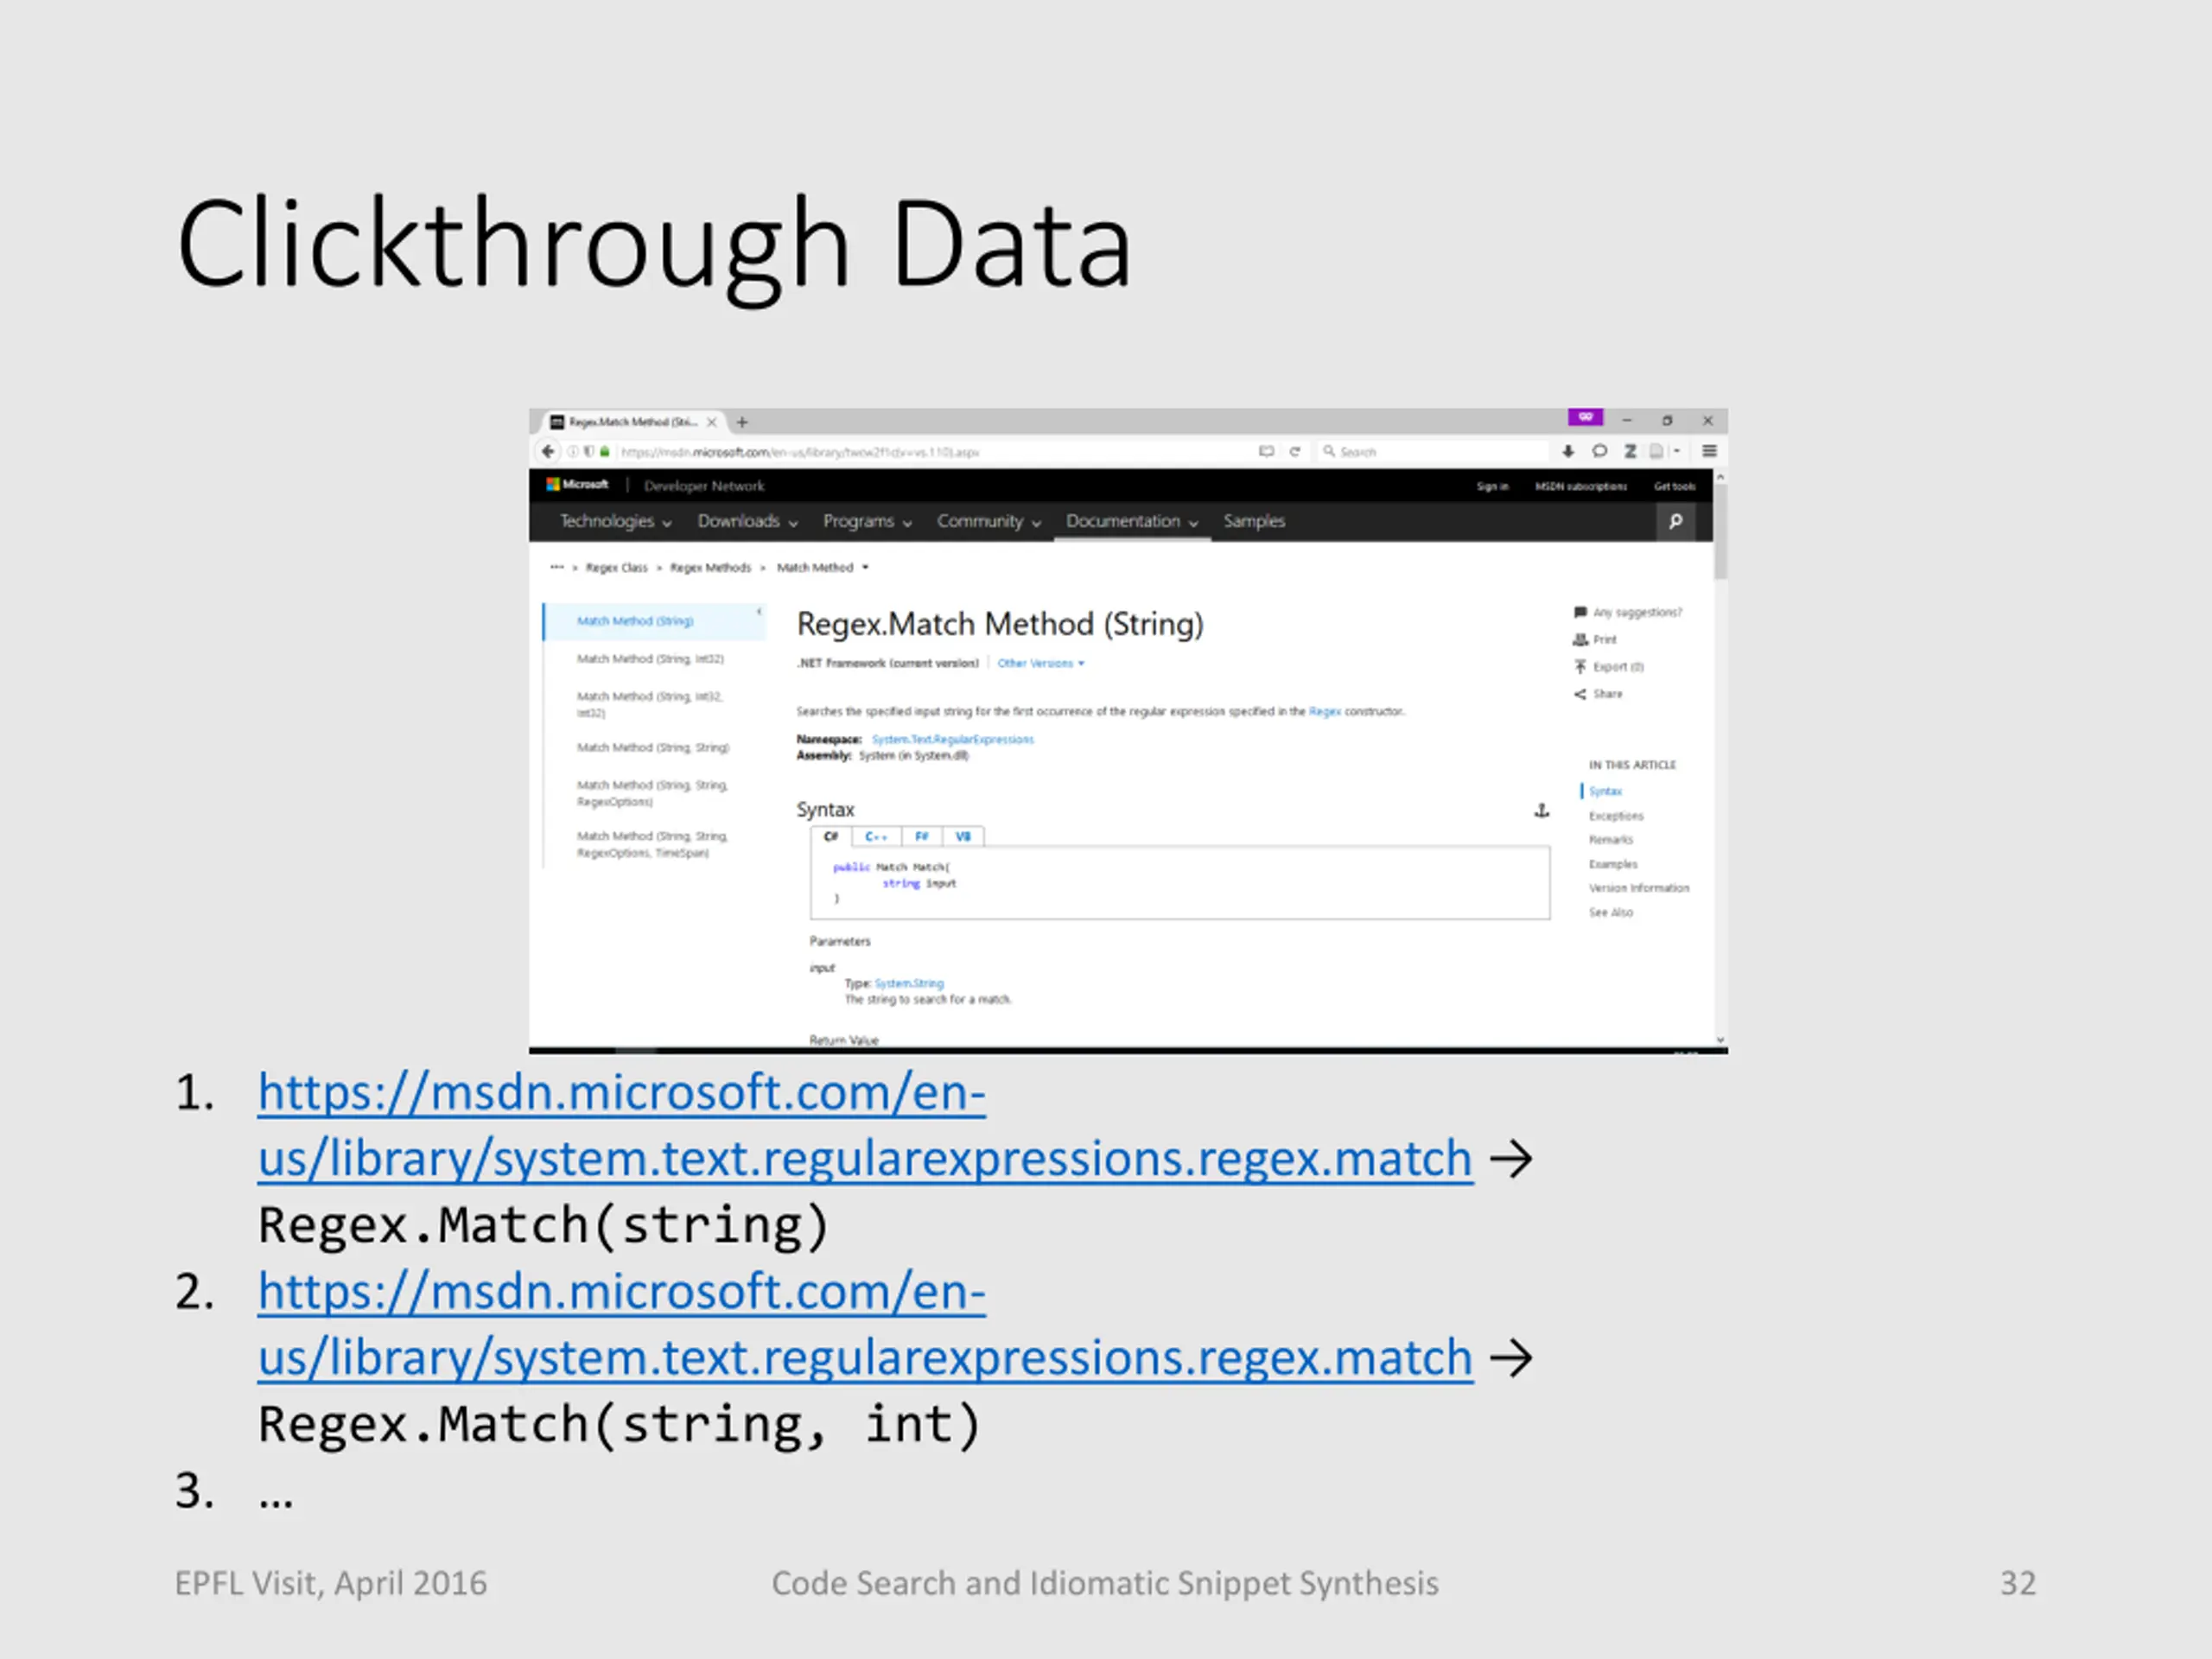Expand the Technologies dropdown menu
This screenshot has height=1659, width=2212.
pyautogui.click(x=615, y=521)
